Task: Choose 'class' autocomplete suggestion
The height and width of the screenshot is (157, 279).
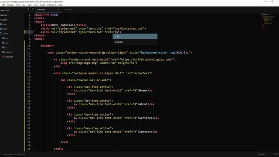Action: (x=135, y=42)
